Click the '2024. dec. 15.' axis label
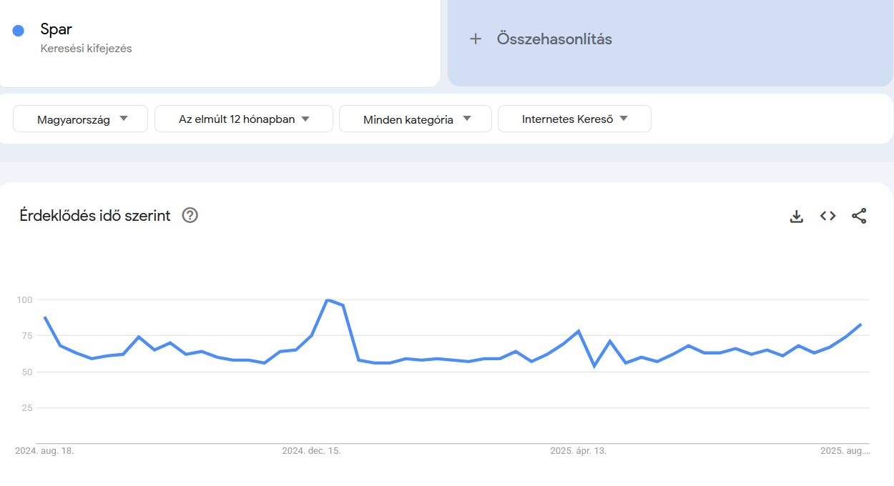Image resolution: width=894 pixels, height=486 pixels. coord(311,451)
